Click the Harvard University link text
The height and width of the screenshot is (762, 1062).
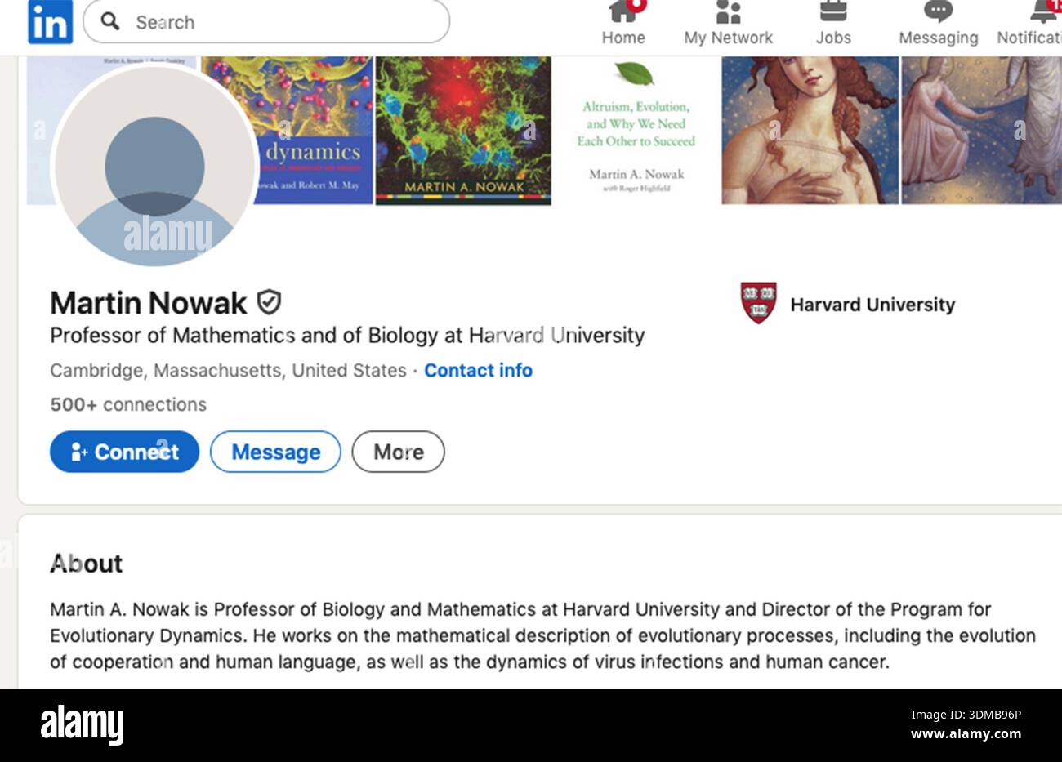872,305
